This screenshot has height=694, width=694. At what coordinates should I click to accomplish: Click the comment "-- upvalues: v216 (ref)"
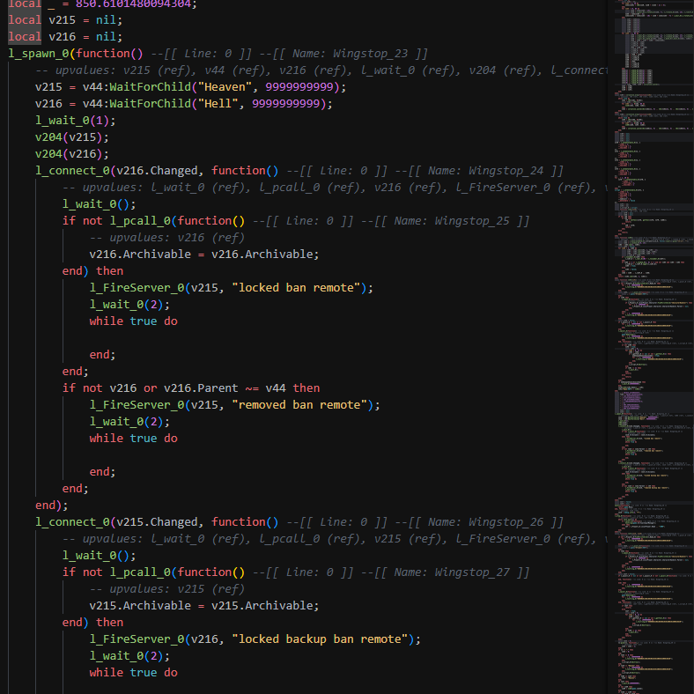166,238
